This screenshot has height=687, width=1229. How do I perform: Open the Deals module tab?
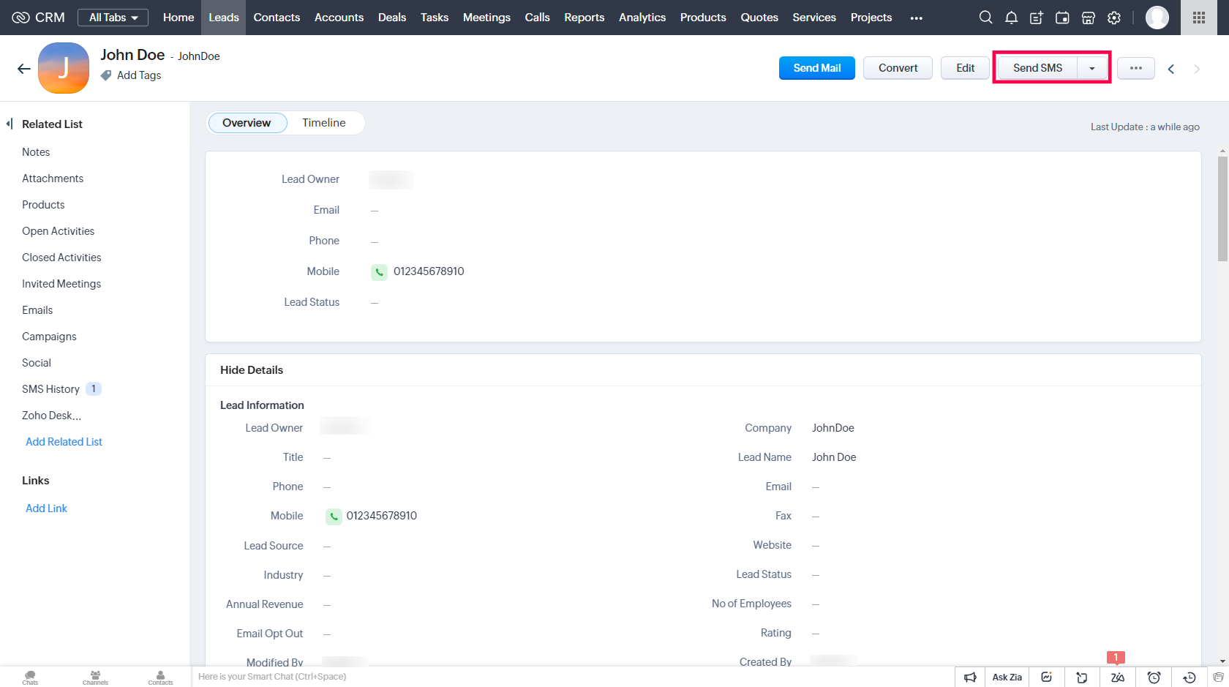tap(392, 18)
